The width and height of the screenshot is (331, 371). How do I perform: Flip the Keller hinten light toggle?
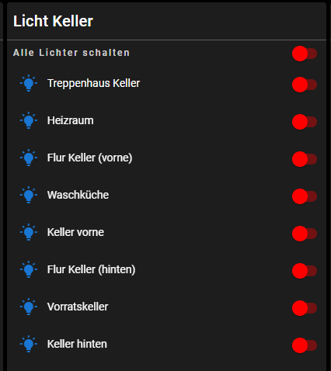[x=305, y=345]
